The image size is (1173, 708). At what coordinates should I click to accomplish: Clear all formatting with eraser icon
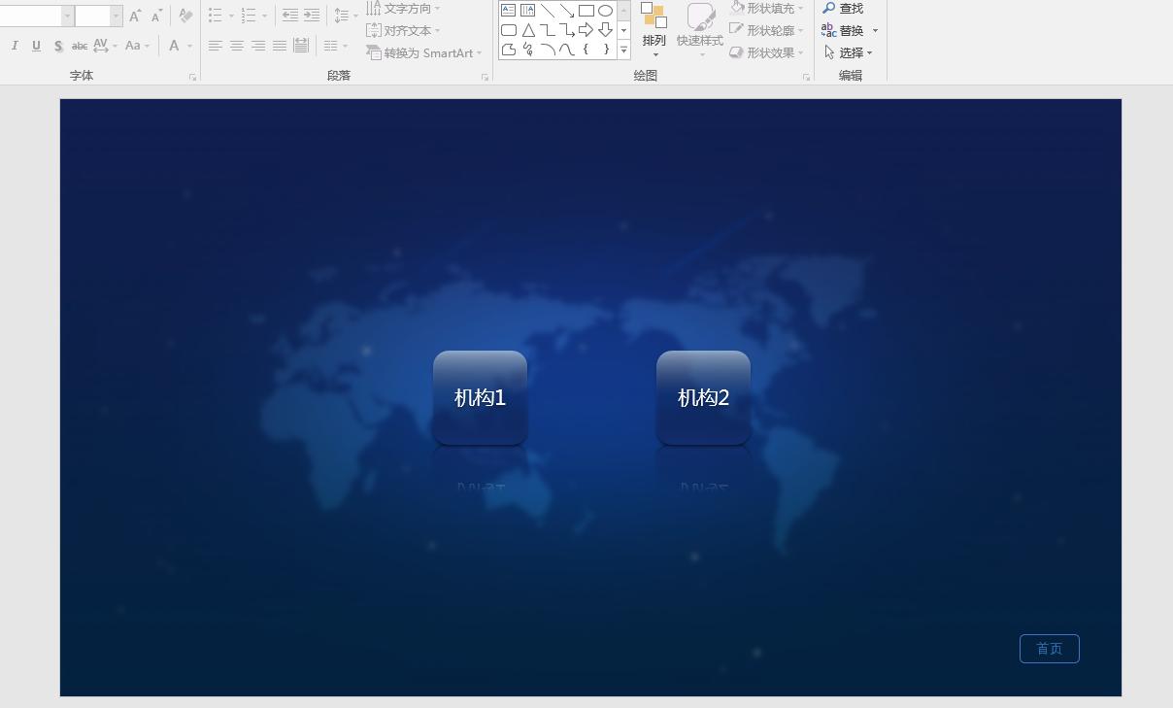(185, 16)
